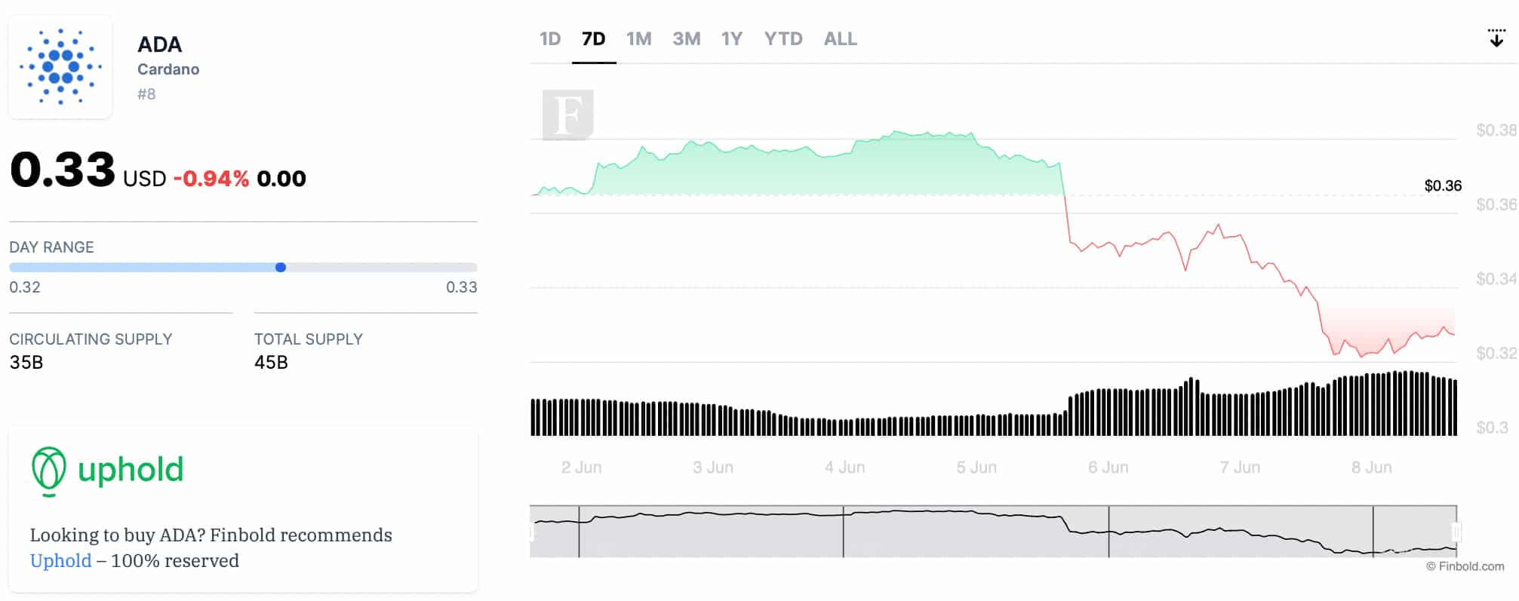Click the Cardano ADA logo icon
This screenshot has width=1519, height=601.
60,66
